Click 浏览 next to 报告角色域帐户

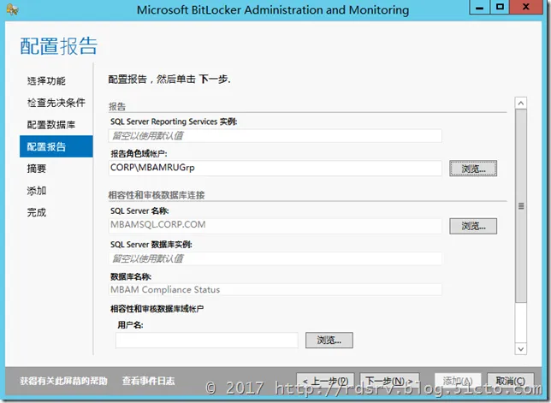[x=473, y=169]
